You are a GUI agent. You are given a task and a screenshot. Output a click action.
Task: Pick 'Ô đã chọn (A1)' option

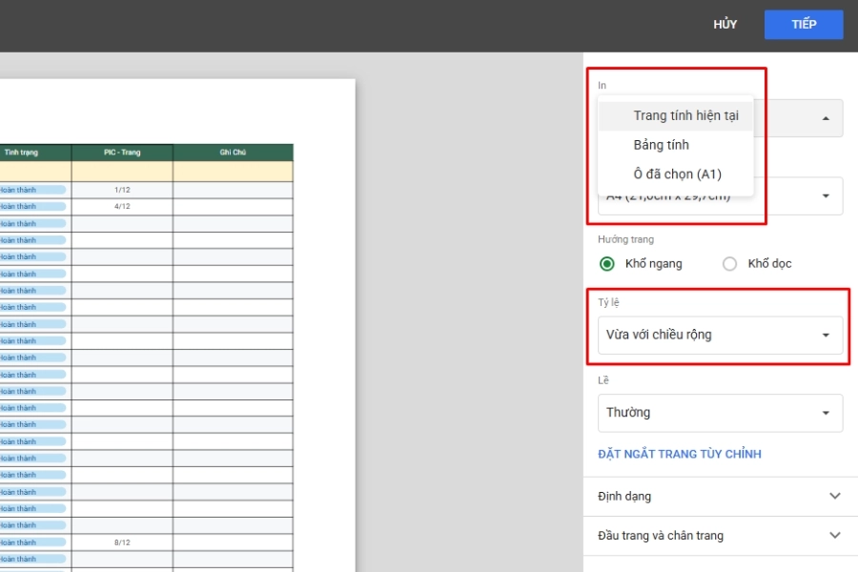click(677, 174)
